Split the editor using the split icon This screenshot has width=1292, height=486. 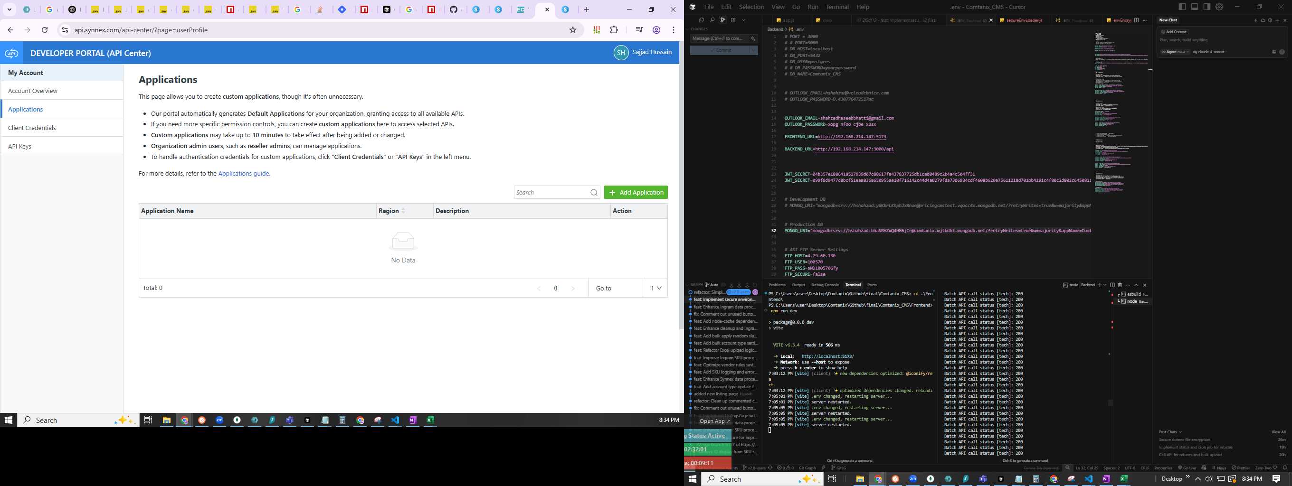point(1137,20)
